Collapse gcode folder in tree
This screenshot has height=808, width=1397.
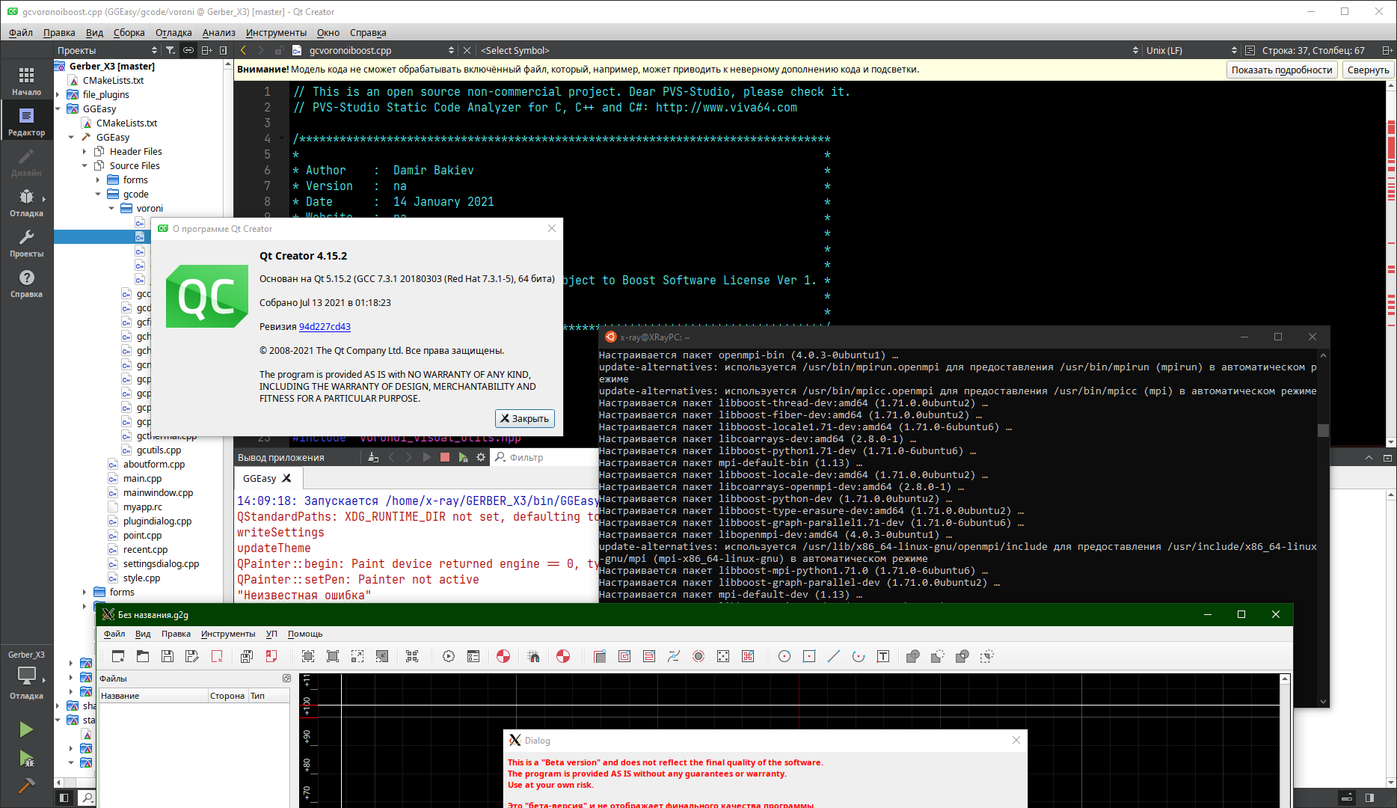(x=98, y=194)
